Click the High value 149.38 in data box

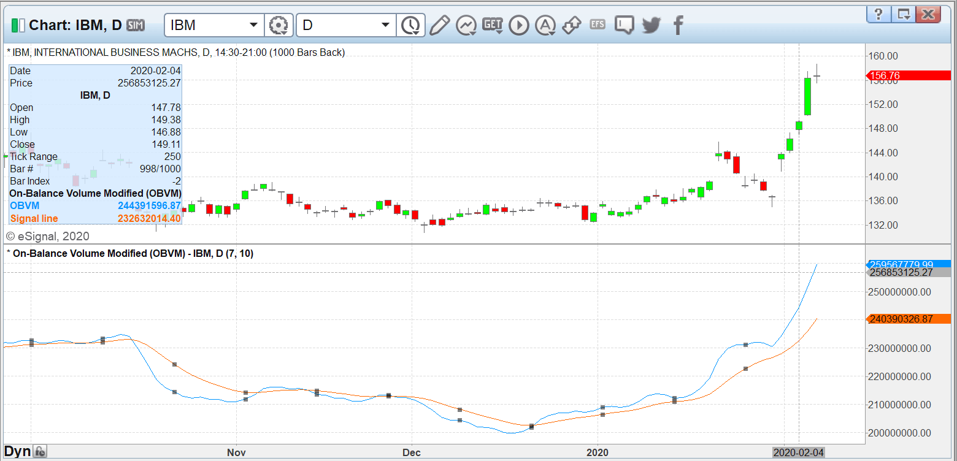[x=166, y=120]
